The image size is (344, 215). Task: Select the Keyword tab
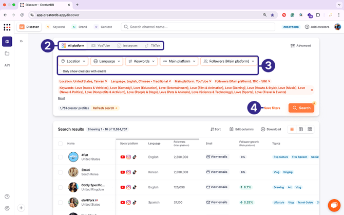pyautogui.click(x=55, y=27)
